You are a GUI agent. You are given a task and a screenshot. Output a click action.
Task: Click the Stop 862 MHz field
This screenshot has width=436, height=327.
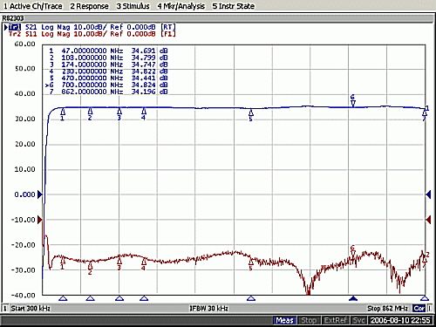click(387, 308)
